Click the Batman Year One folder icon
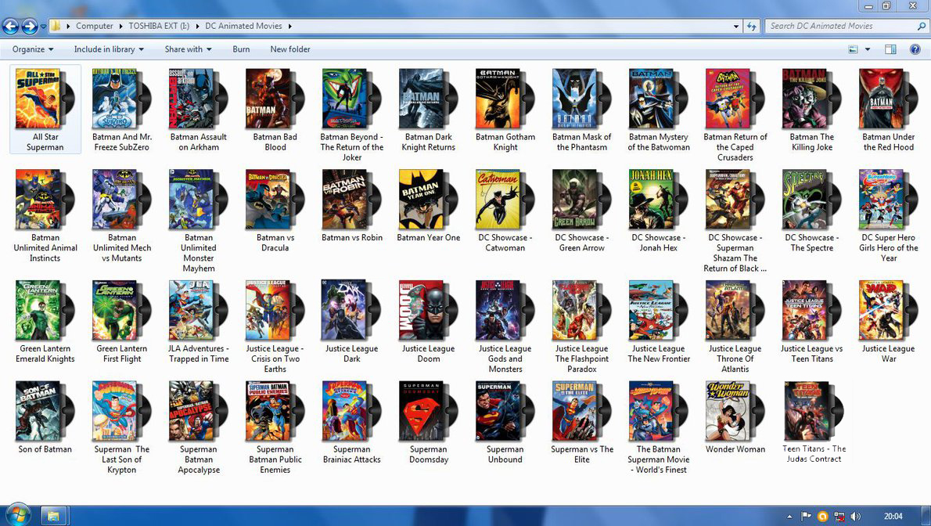This screenshot has height=526, width=931. pyautogui.click(x=427, y=200)
